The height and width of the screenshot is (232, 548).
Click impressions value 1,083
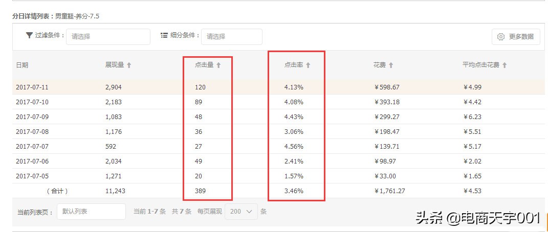[x=114, y=117]
